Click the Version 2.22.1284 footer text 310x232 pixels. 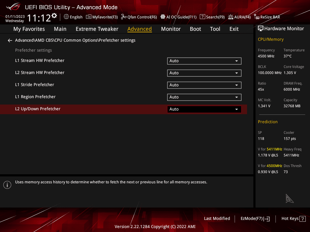[155, 227]
